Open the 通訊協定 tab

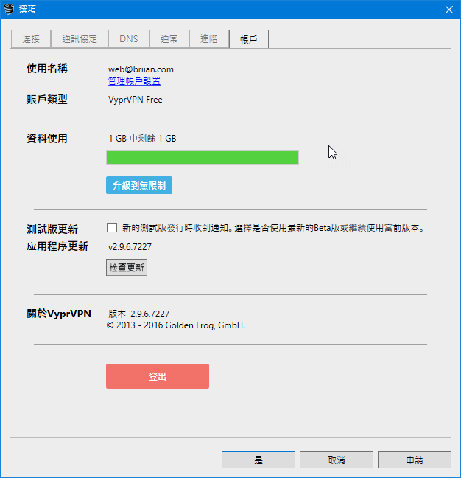[79, 39]
